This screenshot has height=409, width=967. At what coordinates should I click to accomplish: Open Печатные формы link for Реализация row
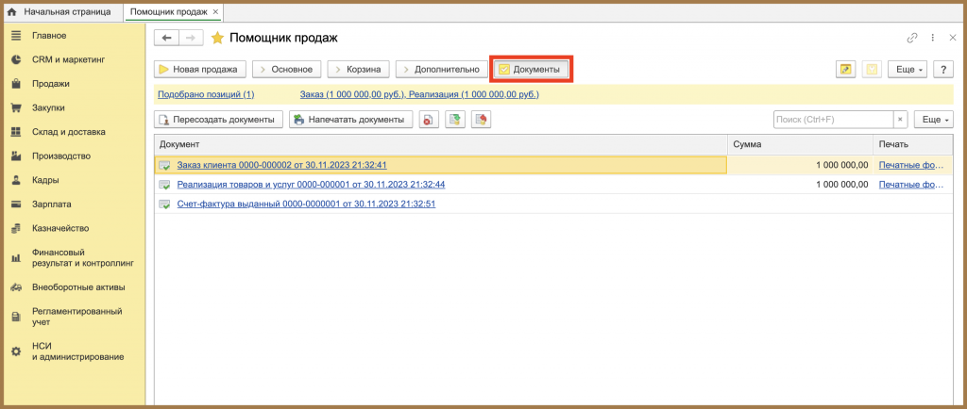(911, 185)
